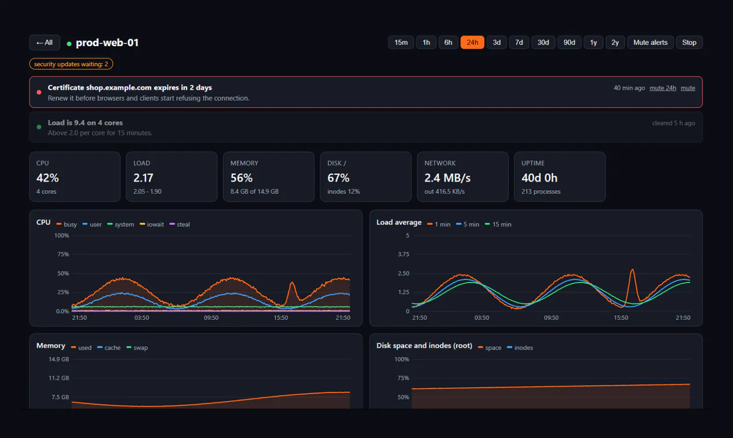Choose the 90d time range
This screenshot has width=733, height=438.
[569, 43]
